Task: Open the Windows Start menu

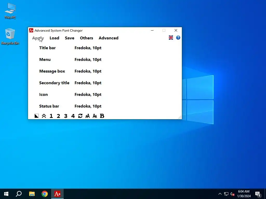Action: pos(6,194)
